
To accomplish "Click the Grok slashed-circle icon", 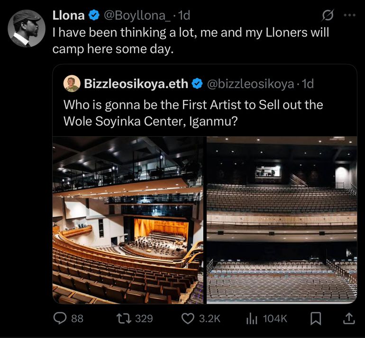I will point(328,16).
